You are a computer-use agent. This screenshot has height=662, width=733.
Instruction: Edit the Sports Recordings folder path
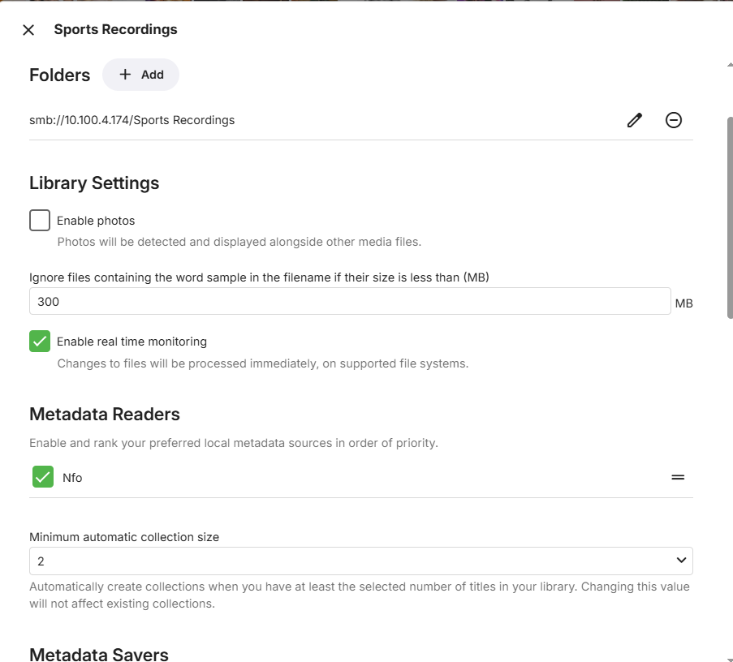(635, 120)
